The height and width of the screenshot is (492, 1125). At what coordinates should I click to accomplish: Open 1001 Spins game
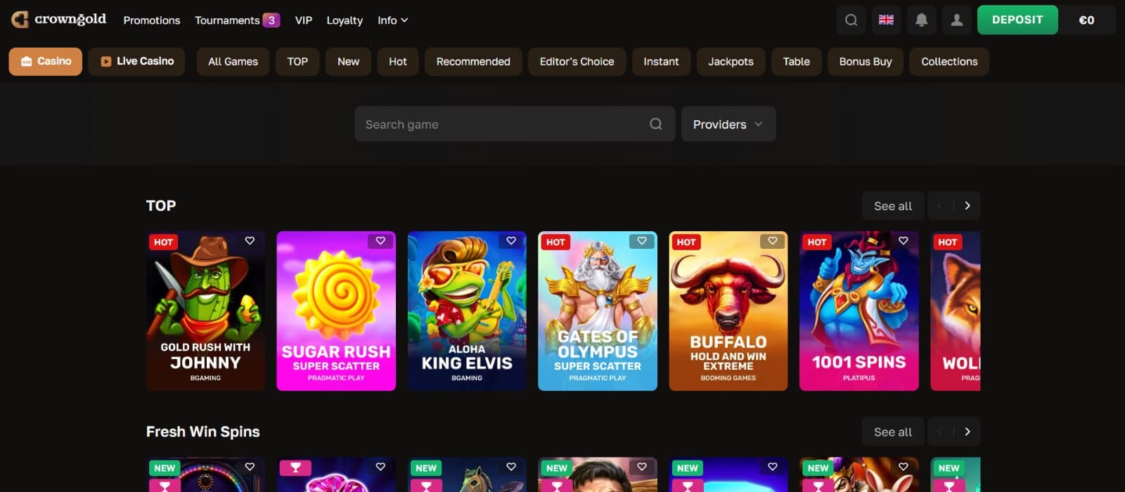point(859,311)
